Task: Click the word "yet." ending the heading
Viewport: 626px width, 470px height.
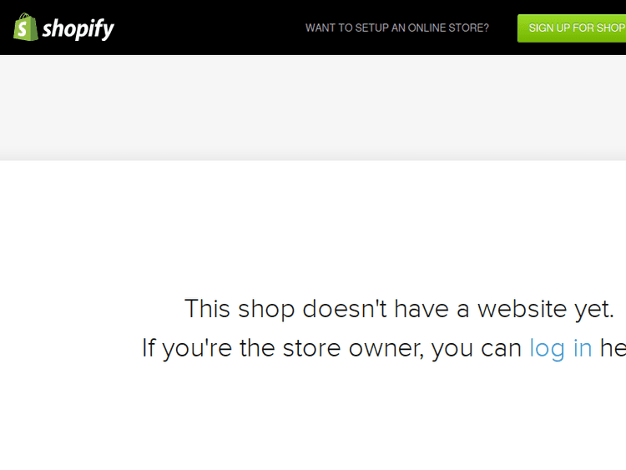Action: 594,310
